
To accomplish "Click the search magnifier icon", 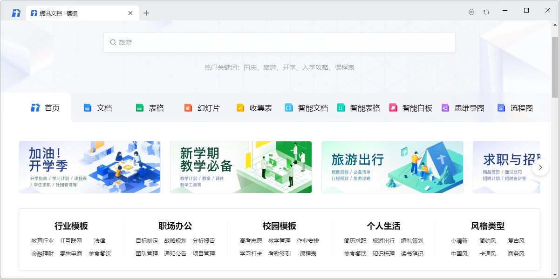I will point(113,42).
